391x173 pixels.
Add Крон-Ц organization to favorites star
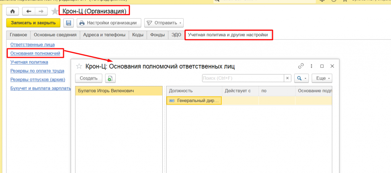pos(55,11)
